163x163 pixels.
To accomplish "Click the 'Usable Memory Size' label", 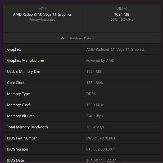I will coord(24,72).
